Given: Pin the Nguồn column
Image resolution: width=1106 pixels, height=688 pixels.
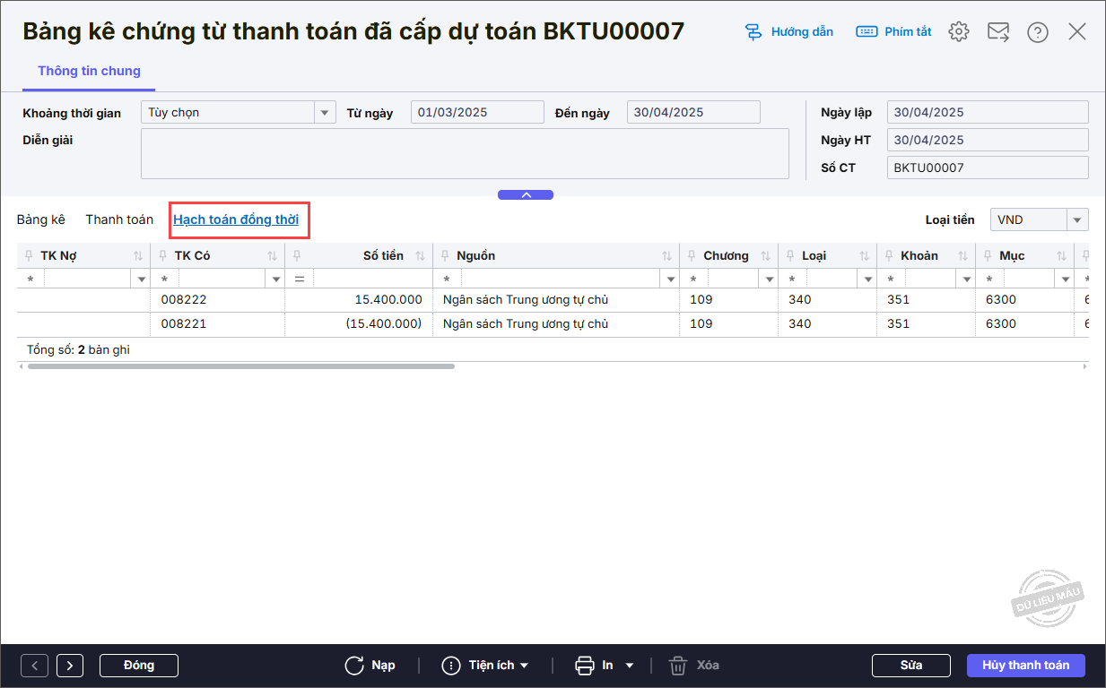Looking at the screenshot, I should point(444,256).
